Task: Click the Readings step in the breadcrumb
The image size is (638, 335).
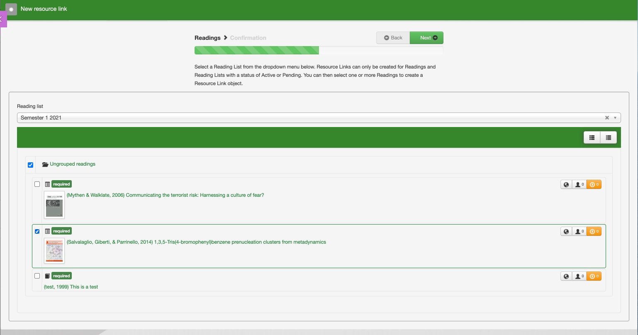Action: [x=207, y=38]
